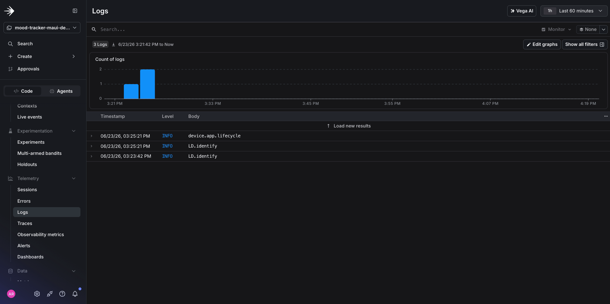Open Search in the sidebar
Viewport: 610px width, 304px height.
click(x=25, y=44)
